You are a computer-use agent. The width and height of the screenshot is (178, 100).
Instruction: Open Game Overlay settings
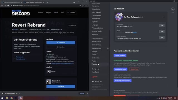(x=96, y=45)
